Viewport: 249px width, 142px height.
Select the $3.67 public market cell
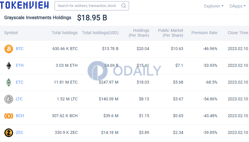click(178, 99)
